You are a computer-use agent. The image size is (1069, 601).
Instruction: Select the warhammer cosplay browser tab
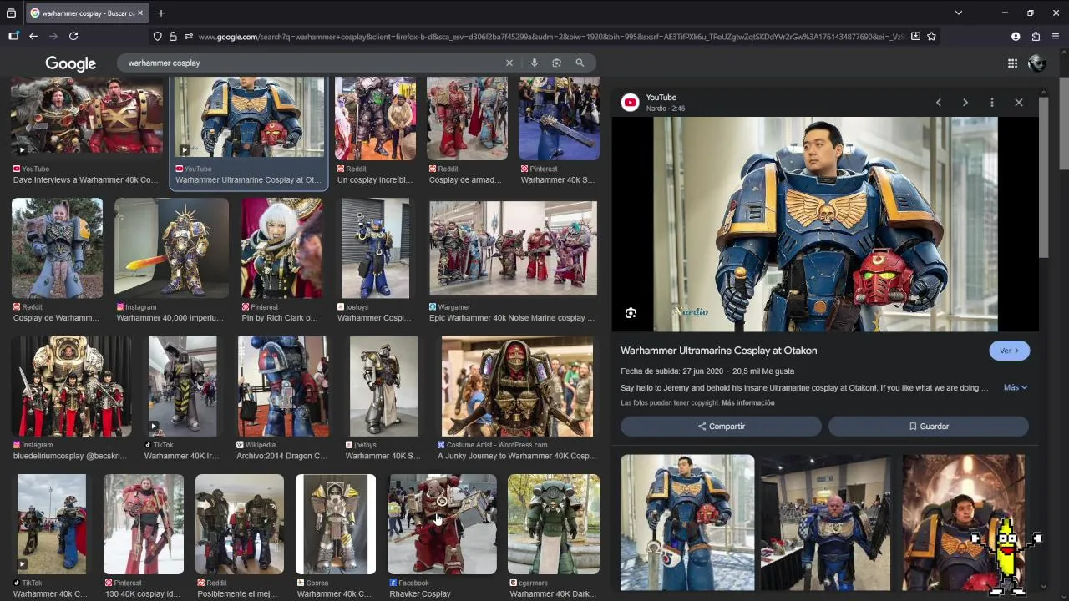[x=86, y=13]
